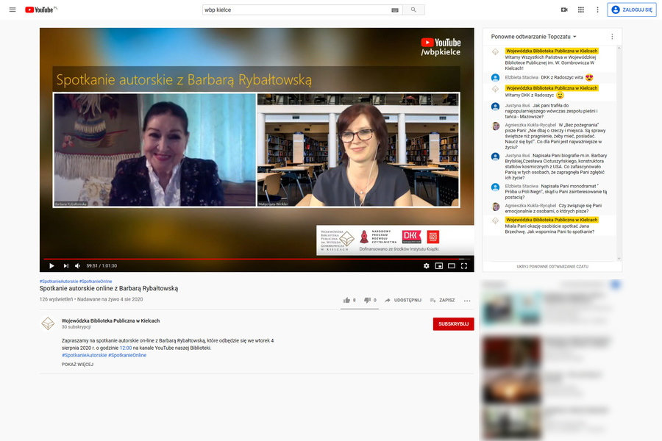Mute the player volume
662x441 pixels.
(x=78, y=265)
